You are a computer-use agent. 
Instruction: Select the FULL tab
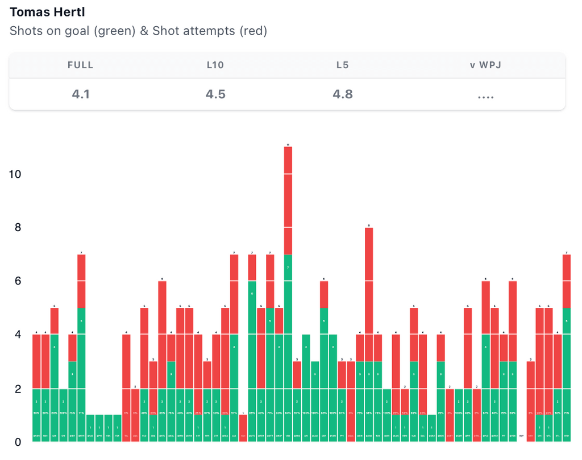pyautogui.click(x=80, y=65)
